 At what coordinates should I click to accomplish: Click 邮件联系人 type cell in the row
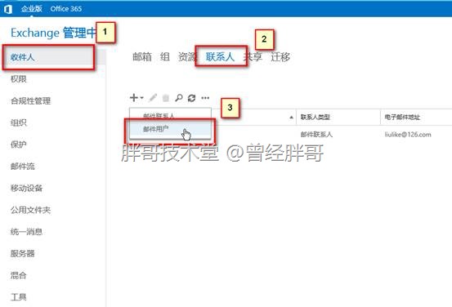pyautogui.click(x=316, y=135)
